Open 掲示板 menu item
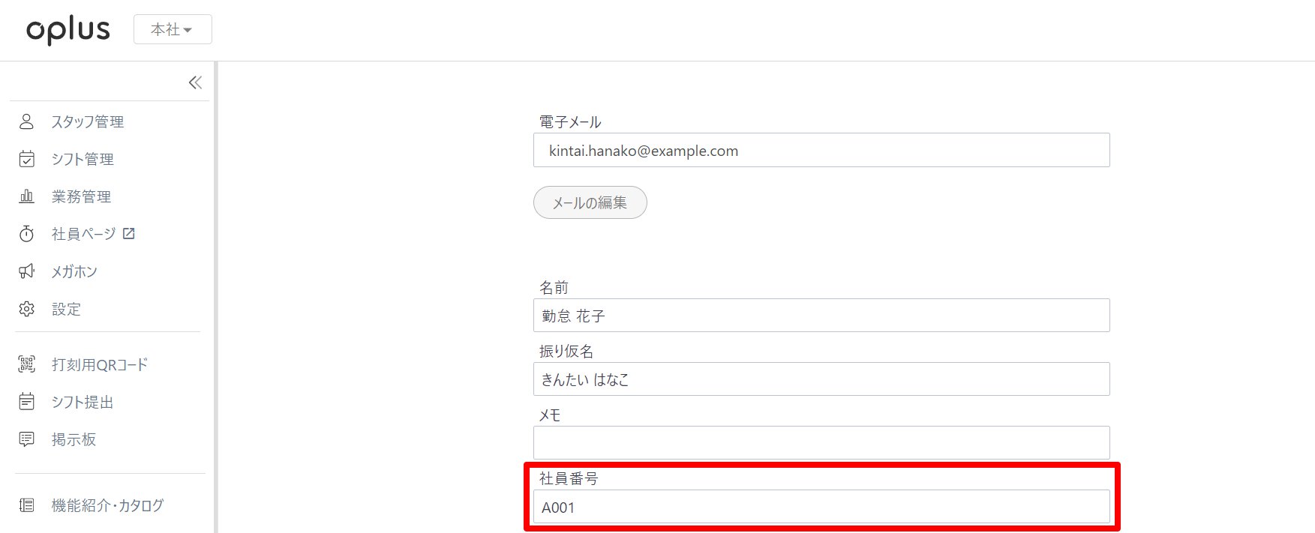The height and width of the screenshot is (533, 1315). [74, 439]
